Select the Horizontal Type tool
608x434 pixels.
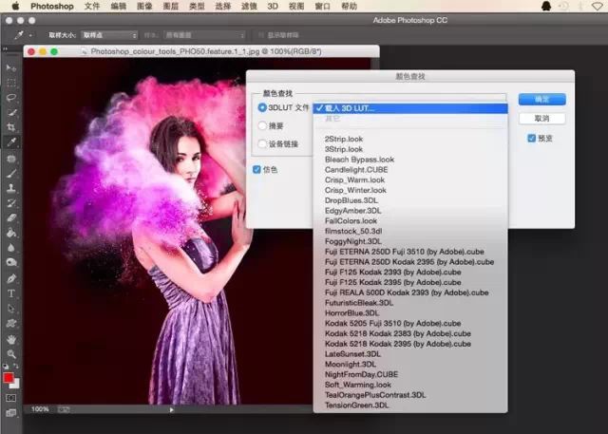coord(11,293)
